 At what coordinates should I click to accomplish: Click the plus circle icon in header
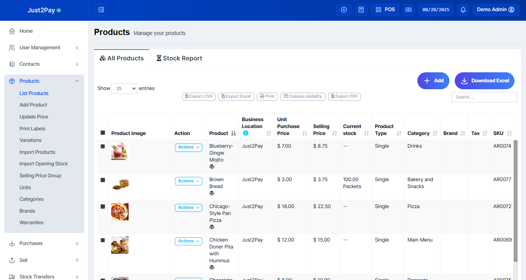[x=344, y=10]
